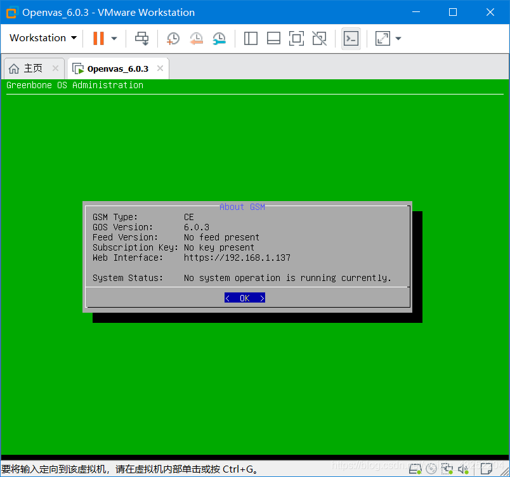Click the network adapter status icon
The height and width of the screenshot is (477, 510).
pos(448,469)
